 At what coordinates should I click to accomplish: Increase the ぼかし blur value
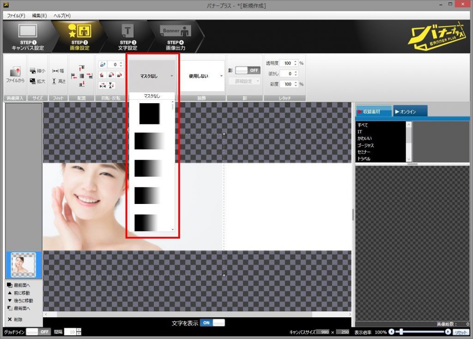[296, 72]
